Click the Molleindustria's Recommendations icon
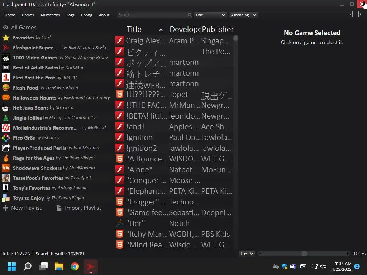The width and height of the screenshot is (367, 275). pos(6,128)
